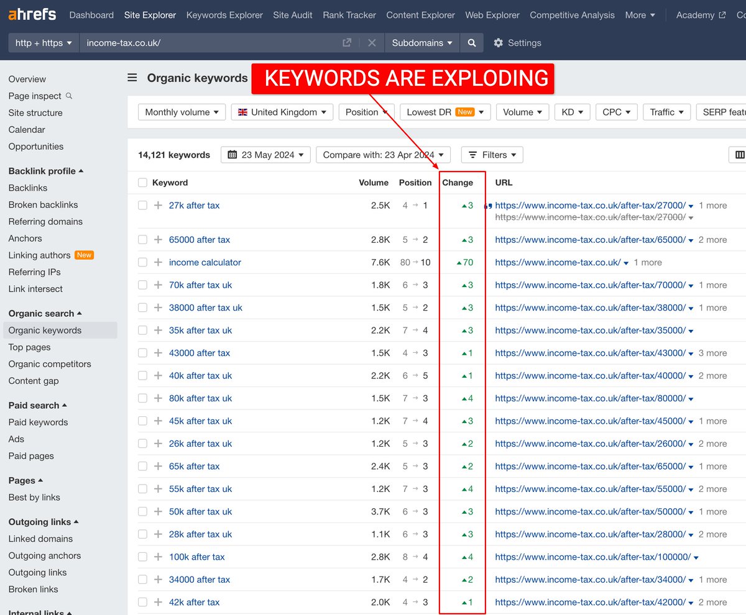Click plus icon beside 65000 after tax
746x615 pixels.
pos(158,240)
